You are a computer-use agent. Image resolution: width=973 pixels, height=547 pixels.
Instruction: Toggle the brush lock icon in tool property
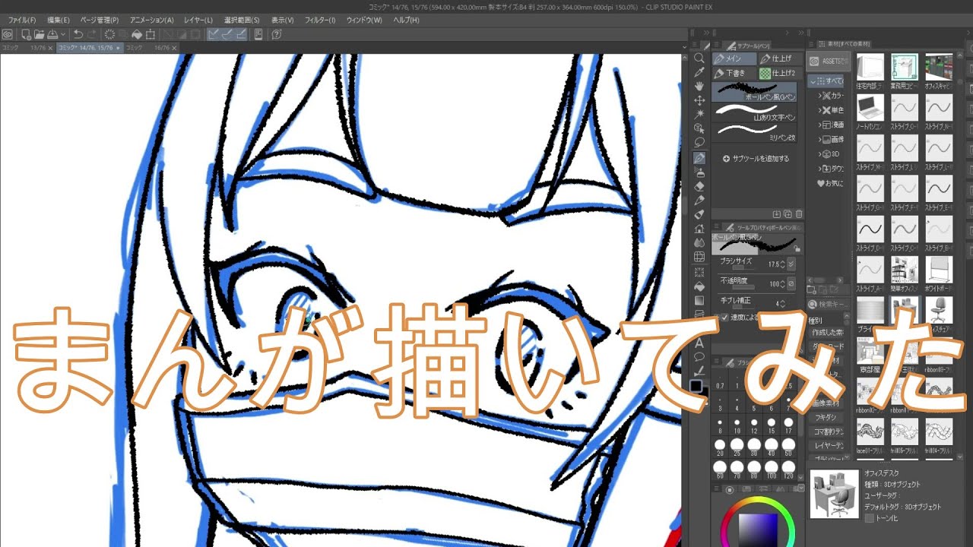796,248
